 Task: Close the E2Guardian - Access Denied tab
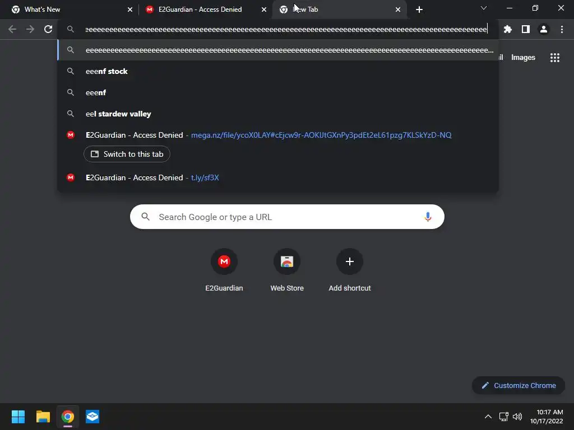[x=264, y=10]
